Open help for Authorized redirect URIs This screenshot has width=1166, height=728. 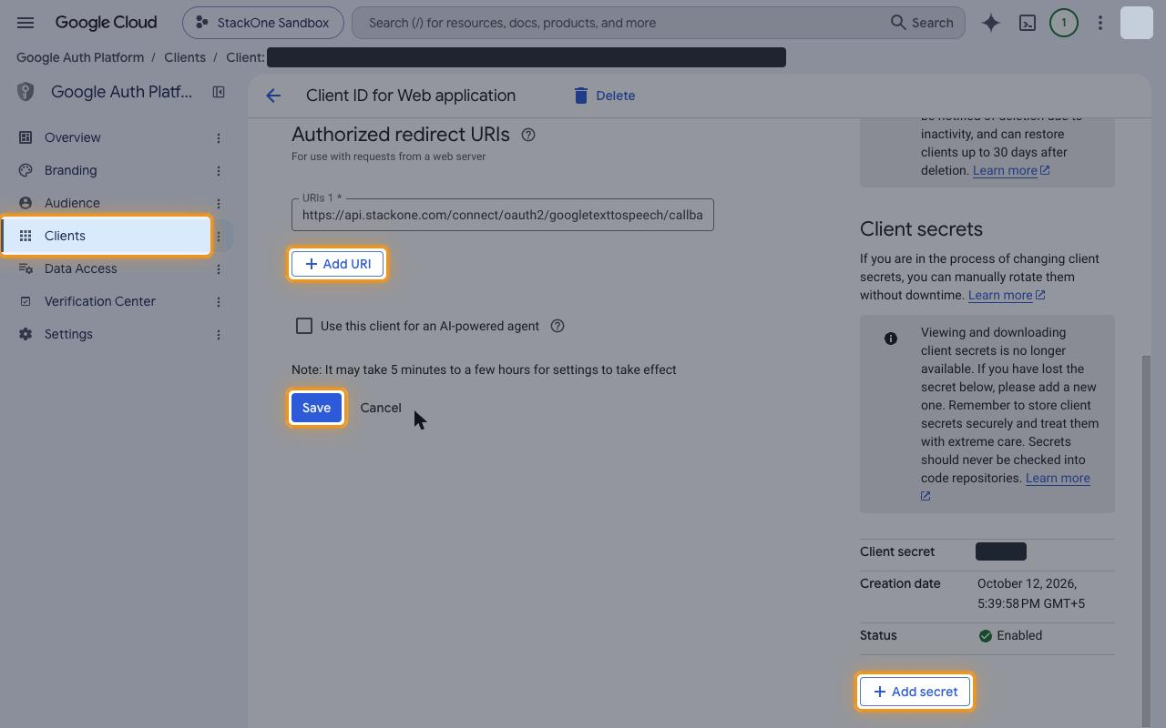[528, 135]
